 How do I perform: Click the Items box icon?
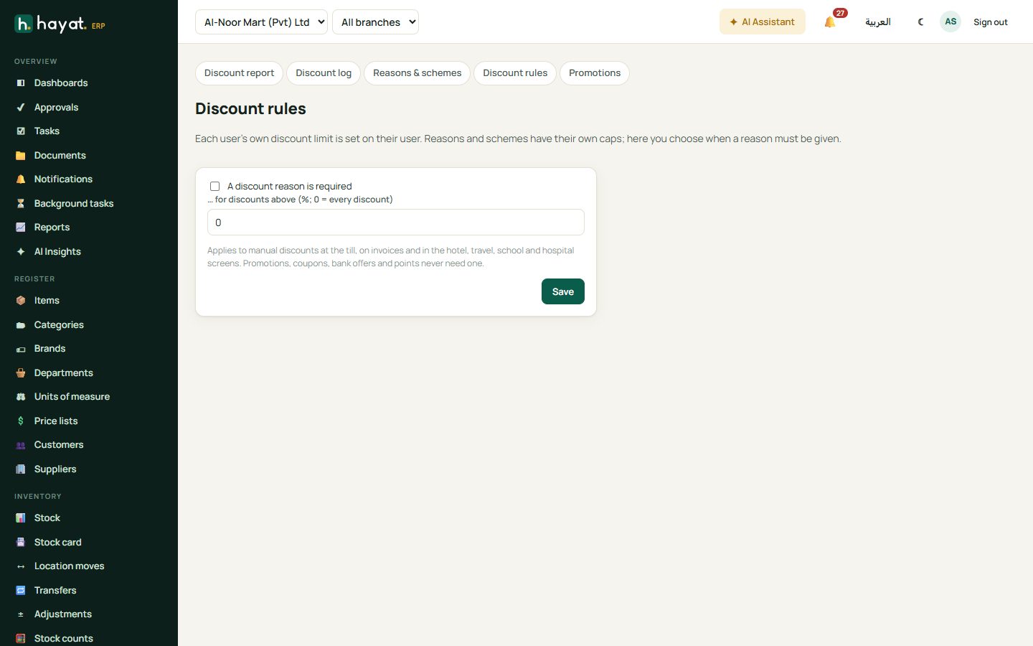coord(21,301)
